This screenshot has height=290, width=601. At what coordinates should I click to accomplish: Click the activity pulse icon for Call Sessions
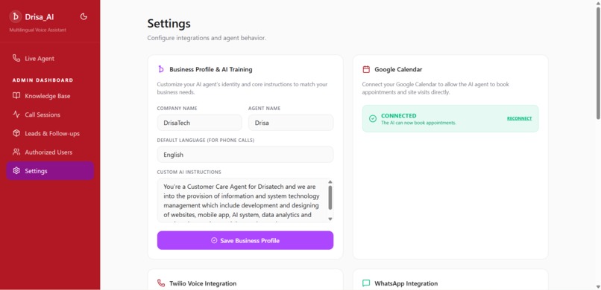coord(16,115)
